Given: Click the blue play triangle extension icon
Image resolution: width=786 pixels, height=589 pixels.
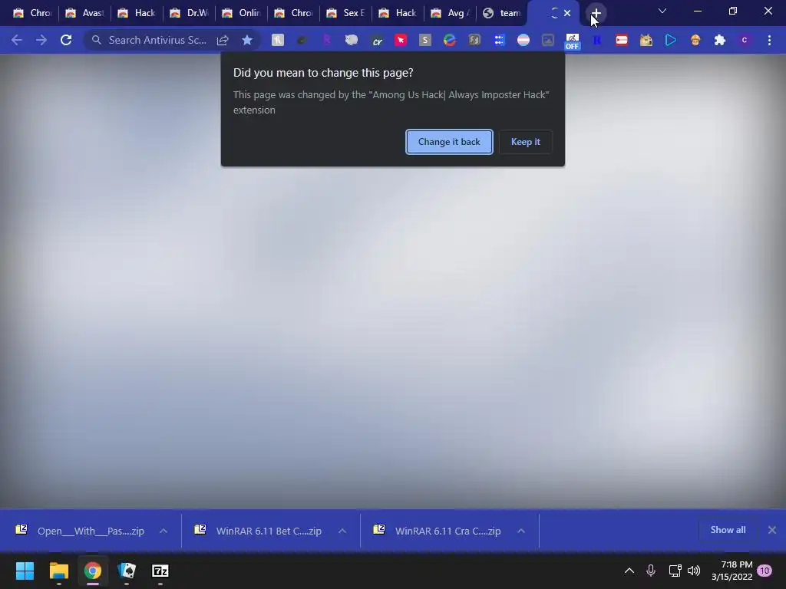Looking at the screenshot, I should (671, 40).
